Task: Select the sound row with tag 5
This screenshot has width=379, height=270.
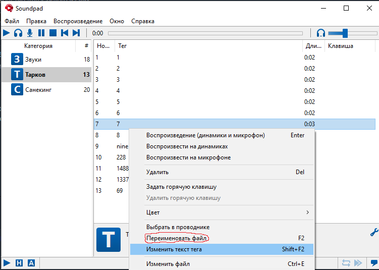Action: tap(235, 102)
